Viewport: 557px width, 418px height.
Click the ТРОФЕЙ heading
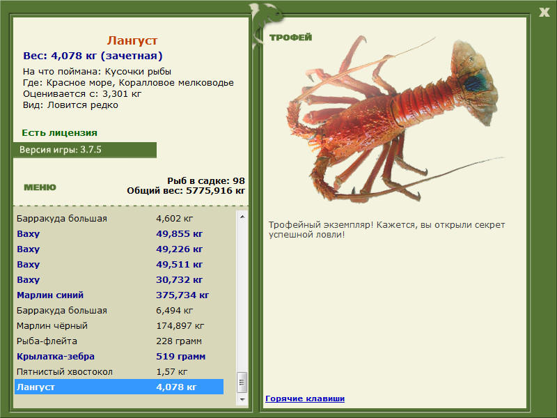[290, 38]
